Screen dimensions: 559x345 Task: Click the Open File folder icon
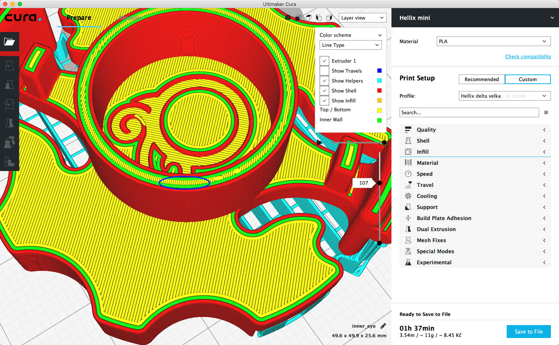pyautogui.click(x=9, y=42)
